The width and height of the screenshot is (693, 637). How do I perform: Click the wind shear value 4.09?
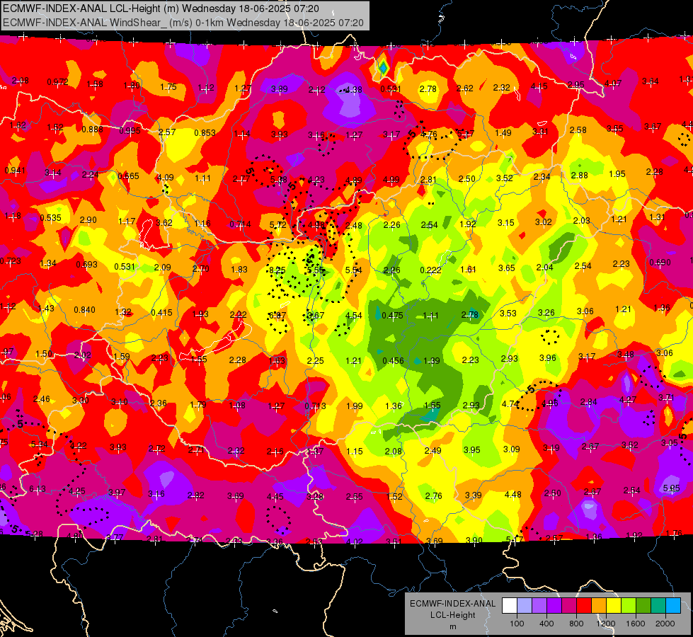(x=166, y=178)
